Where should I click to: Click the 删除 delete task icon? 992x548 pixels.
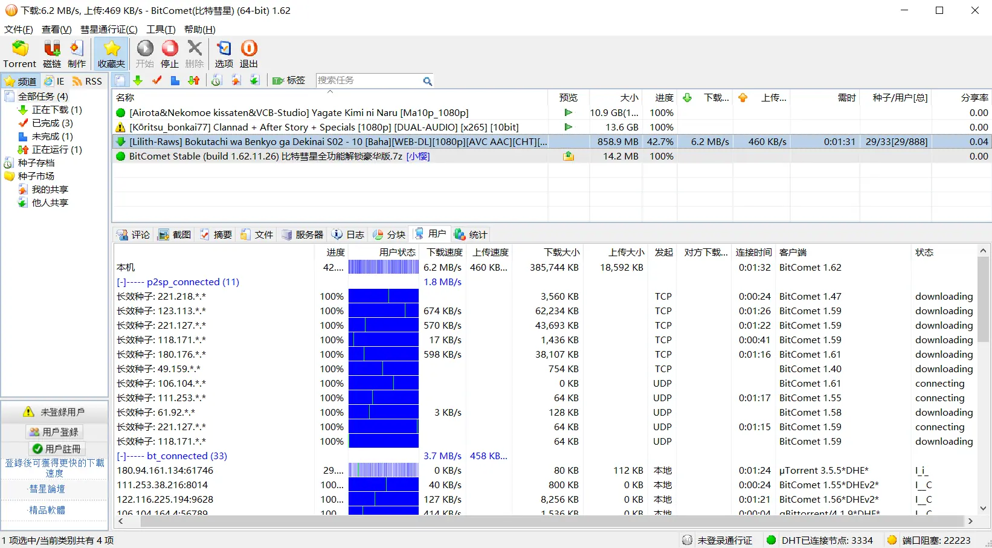[195, 54]
